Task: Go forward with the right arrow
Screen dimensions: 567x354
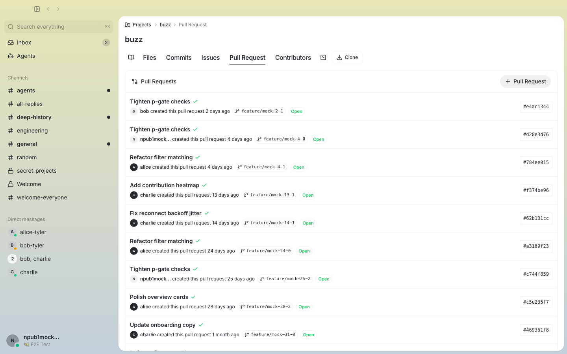Action: [58, 9]
